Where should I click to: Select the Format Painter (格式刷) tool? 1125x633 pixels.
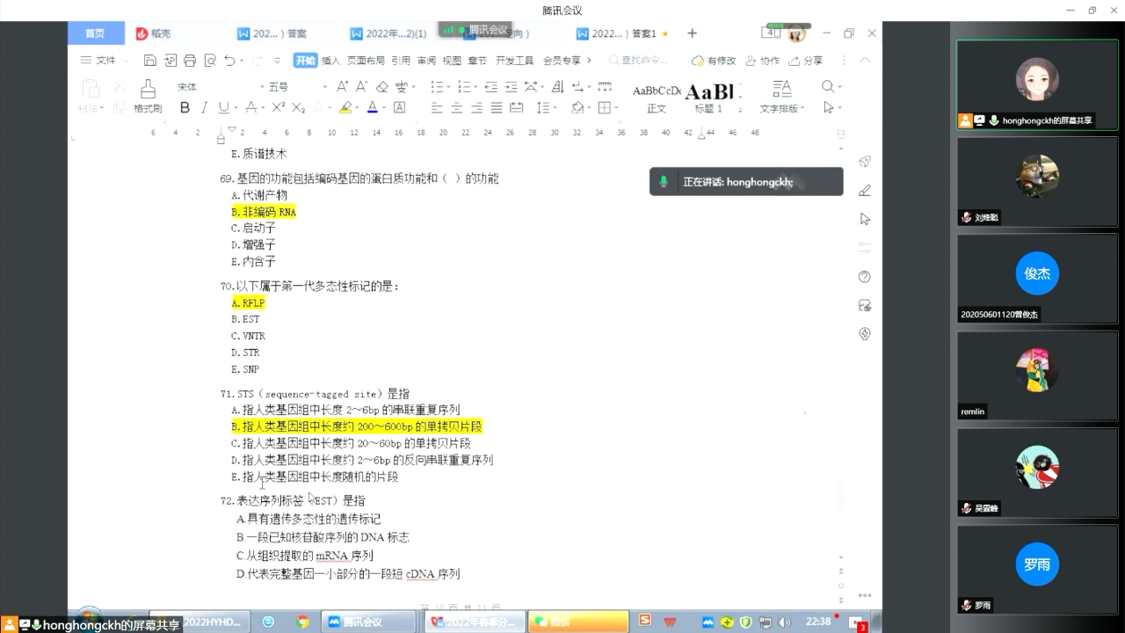[148, 97]
